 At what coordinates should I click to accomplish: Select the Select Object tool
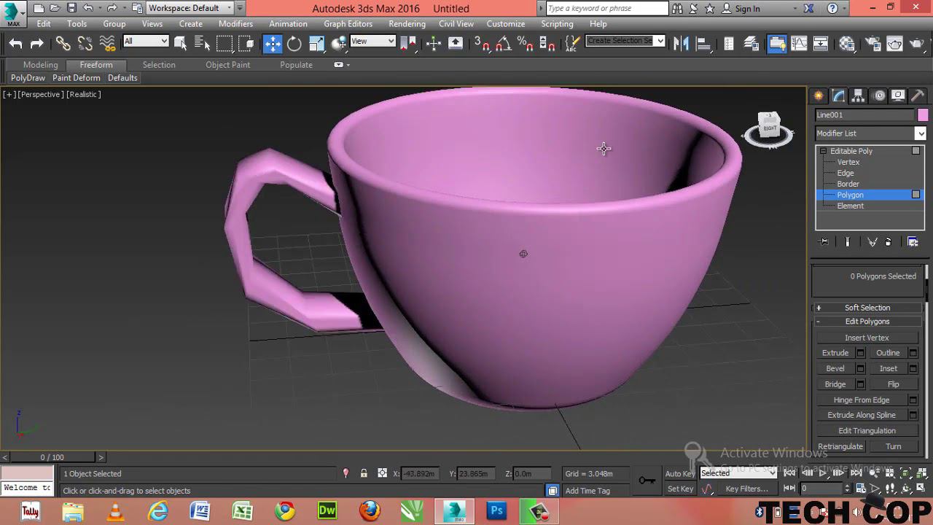point(180,44)
